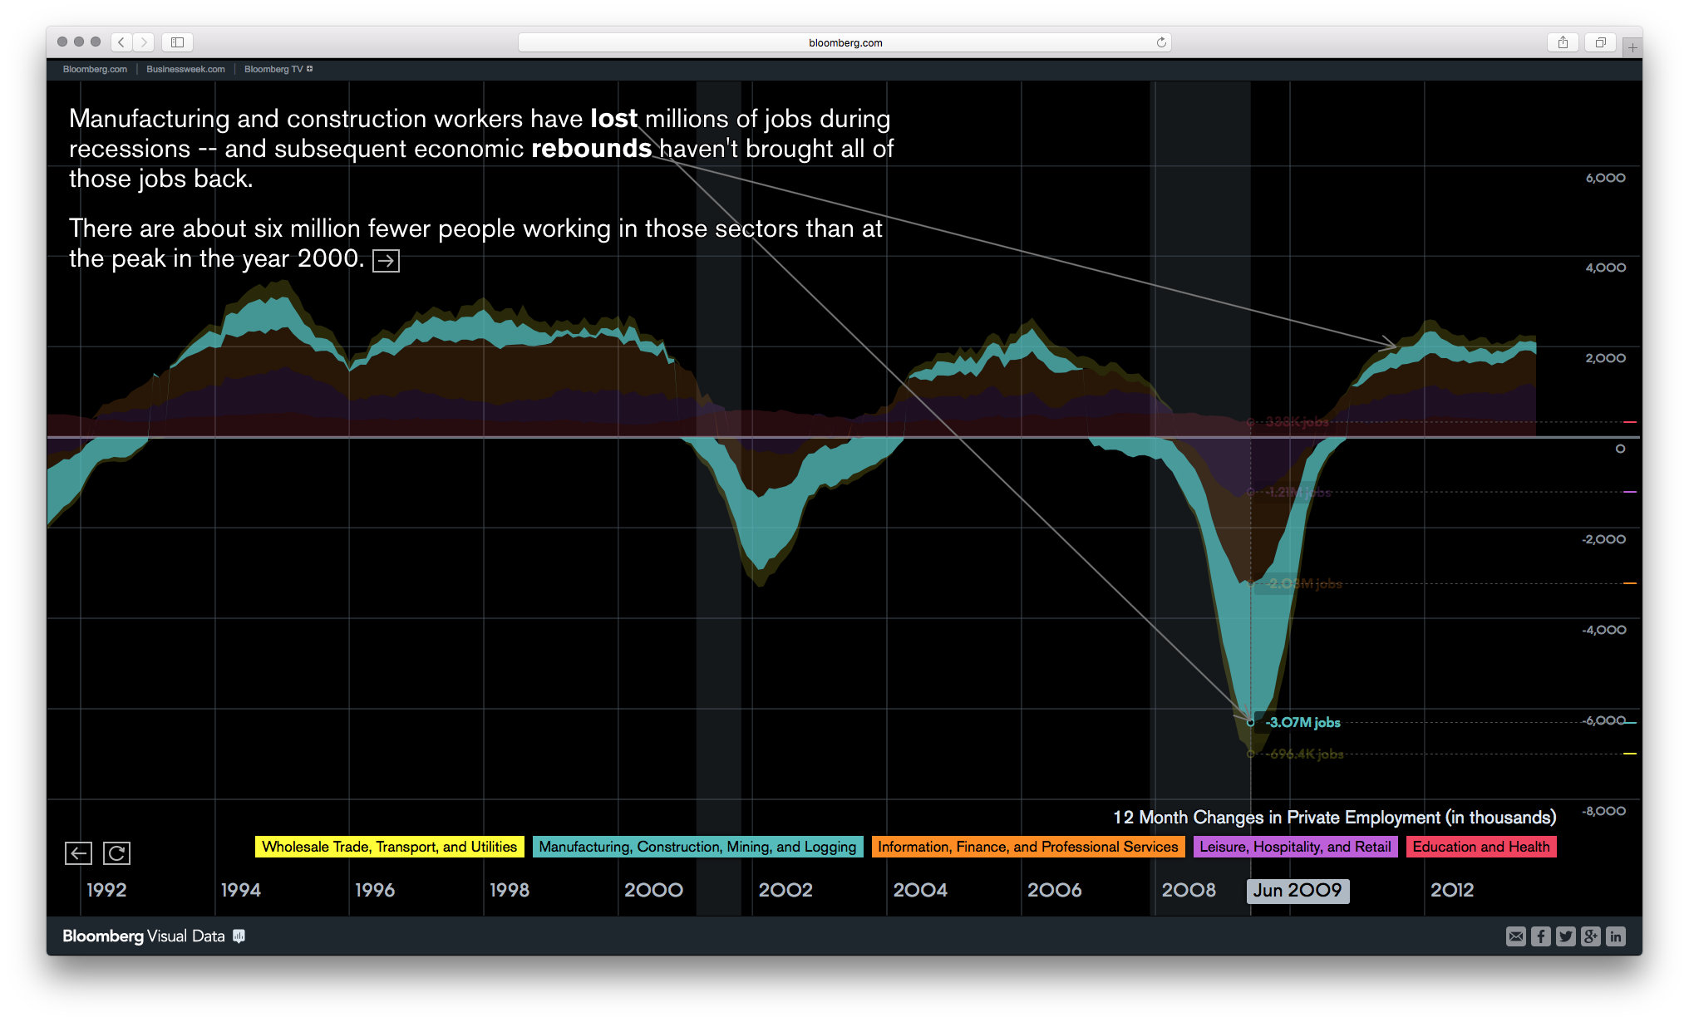
Task: Select the teal Manufacturing, Construction, Mining legend swatch
Action: tap(697, 846)
